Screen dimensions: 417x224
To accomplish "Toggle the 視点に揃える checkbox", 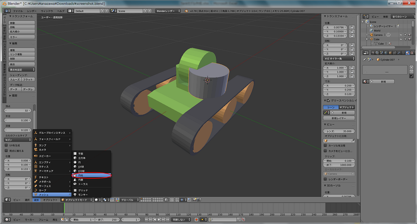I will (6, 151).
